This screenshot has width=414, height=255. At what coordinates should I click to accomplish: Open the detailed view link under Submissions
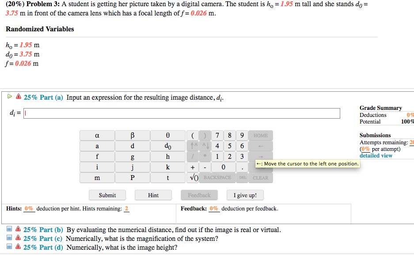click(x=376, y=155)
